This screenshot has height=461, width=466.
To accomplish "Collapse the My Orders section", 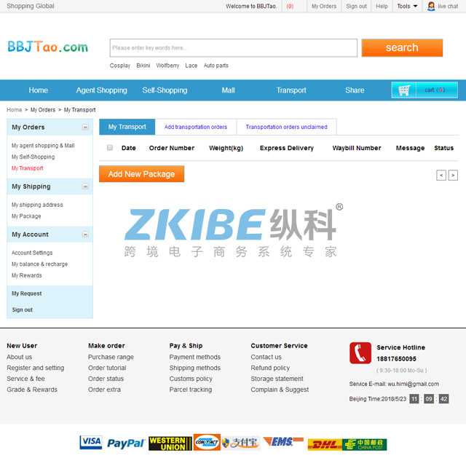I will coord(85,127).
